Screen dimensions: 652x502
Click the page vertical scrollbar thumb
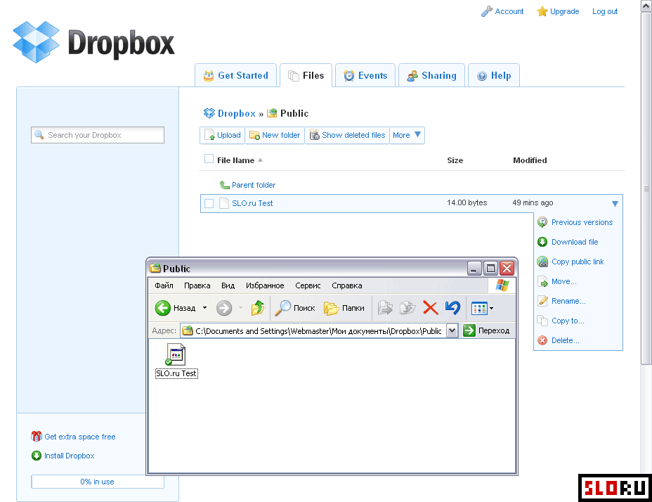point(646,188)
